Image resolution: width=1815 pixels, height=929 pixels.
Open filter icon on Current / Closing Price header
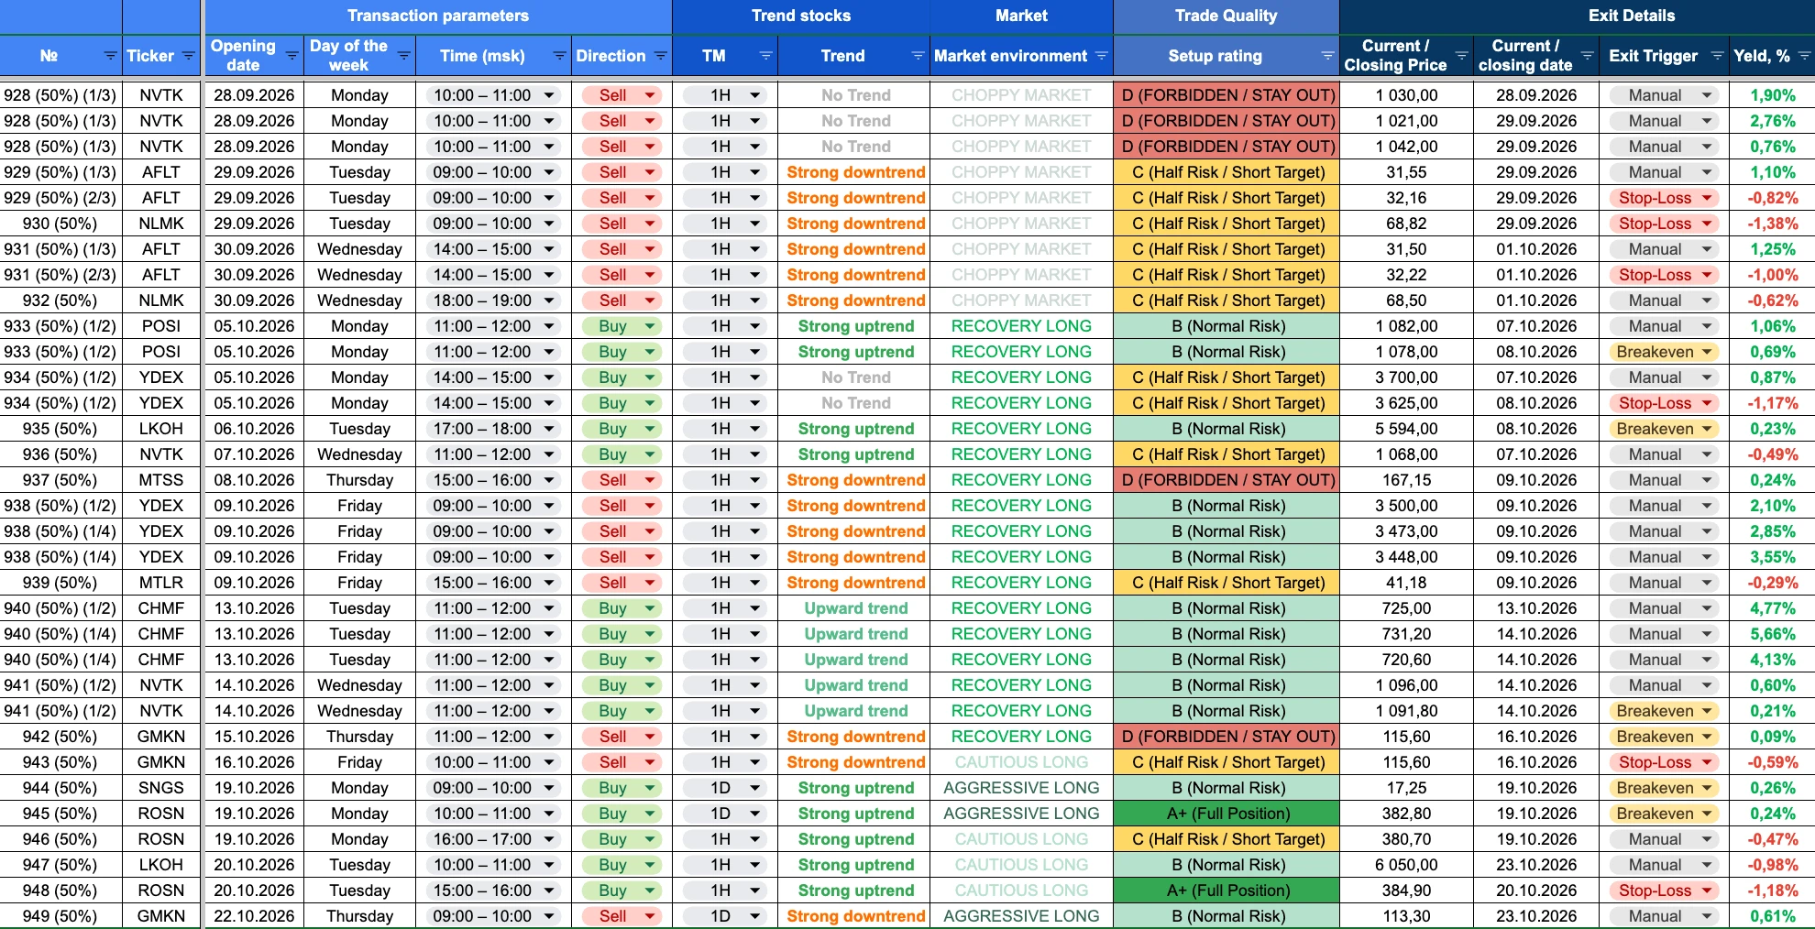coord(1461,56)
